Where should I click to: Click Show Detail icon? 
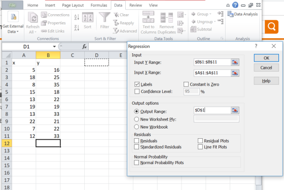[x=221, y=14]
